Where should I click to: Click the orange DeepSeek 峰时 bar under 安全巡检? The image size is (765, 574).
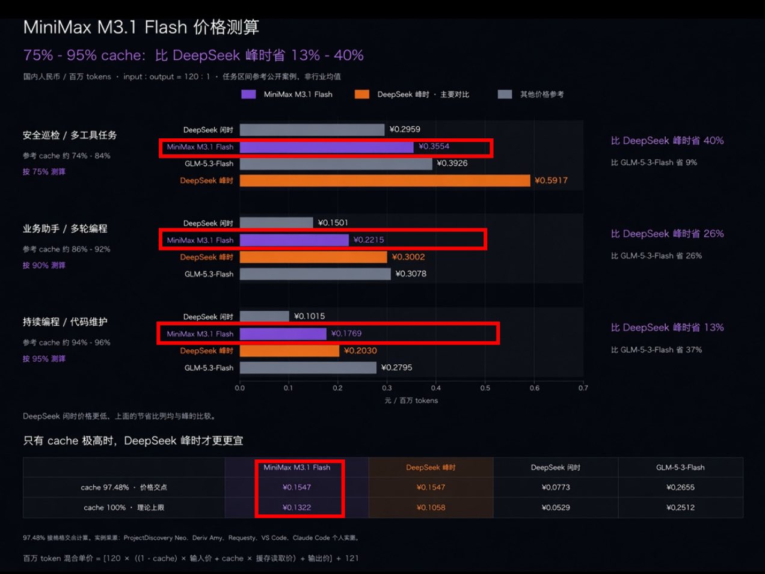pos(385,180)
